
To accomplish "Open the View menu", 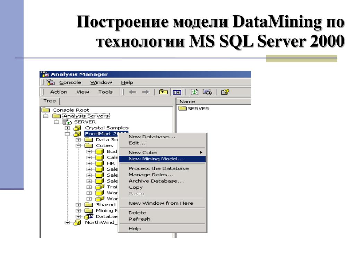I will tap(83, 92).
